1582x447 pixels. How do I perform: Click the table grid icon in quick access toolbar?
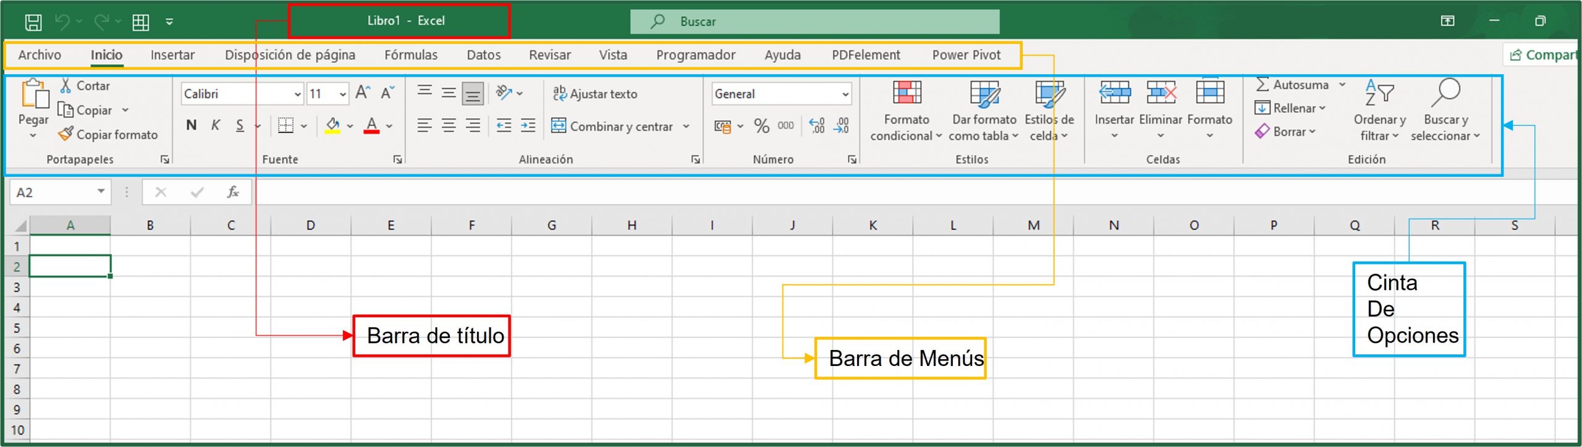(141, 22)
